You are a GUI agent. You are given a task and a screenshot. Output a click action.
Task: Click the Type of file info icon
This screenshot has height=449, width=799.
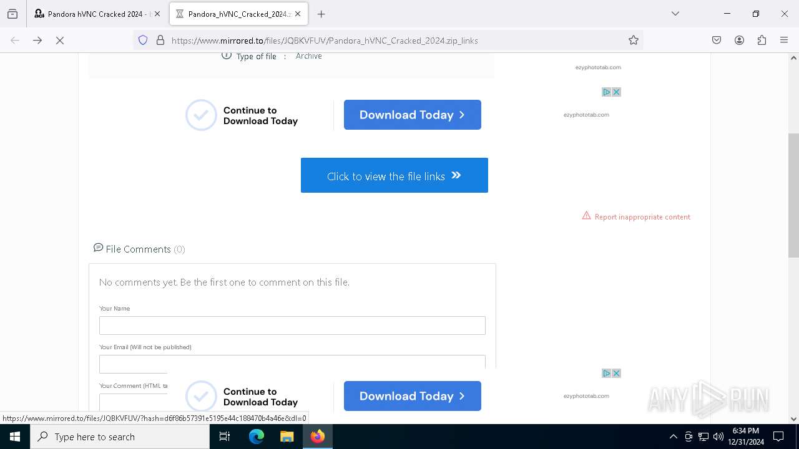tap(227, 56)
